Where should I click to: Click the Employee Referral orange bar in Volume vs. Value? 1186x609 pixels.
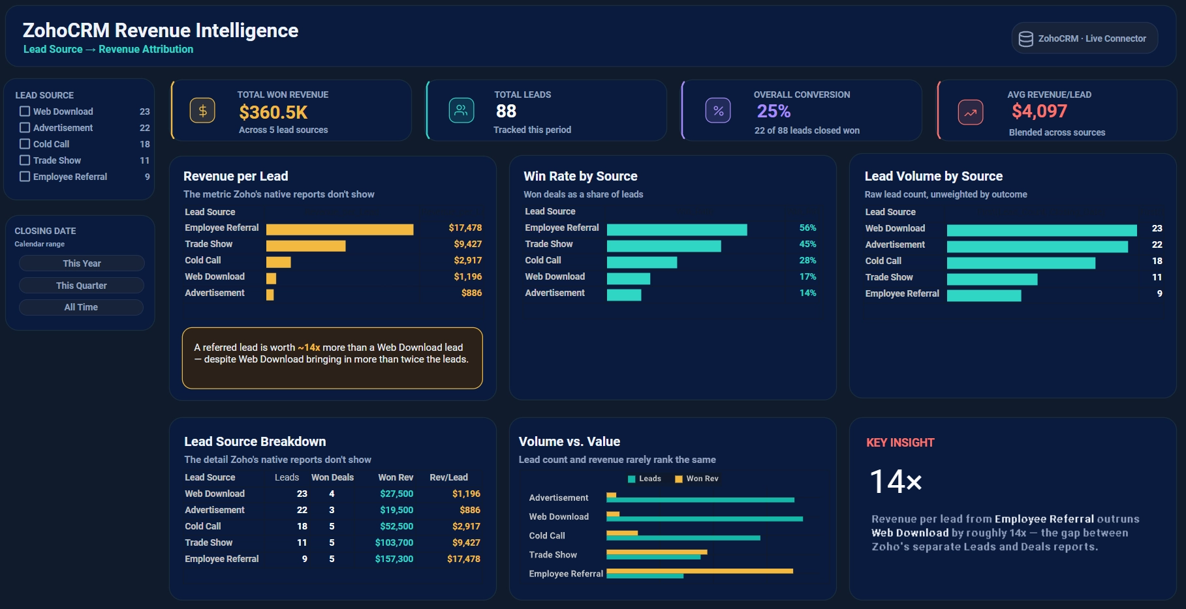[x=700, y=571]
